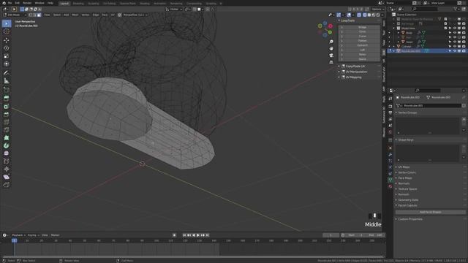Select the Cursor tool
The image size is (468, 263).
tap(7, 31)
